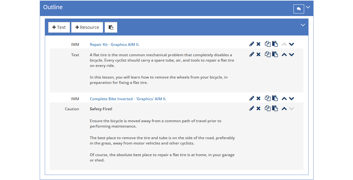This screenshot has width=353, height=180.
Task: Edit the Repair Kit IMM row
Action: click(252, 44)
